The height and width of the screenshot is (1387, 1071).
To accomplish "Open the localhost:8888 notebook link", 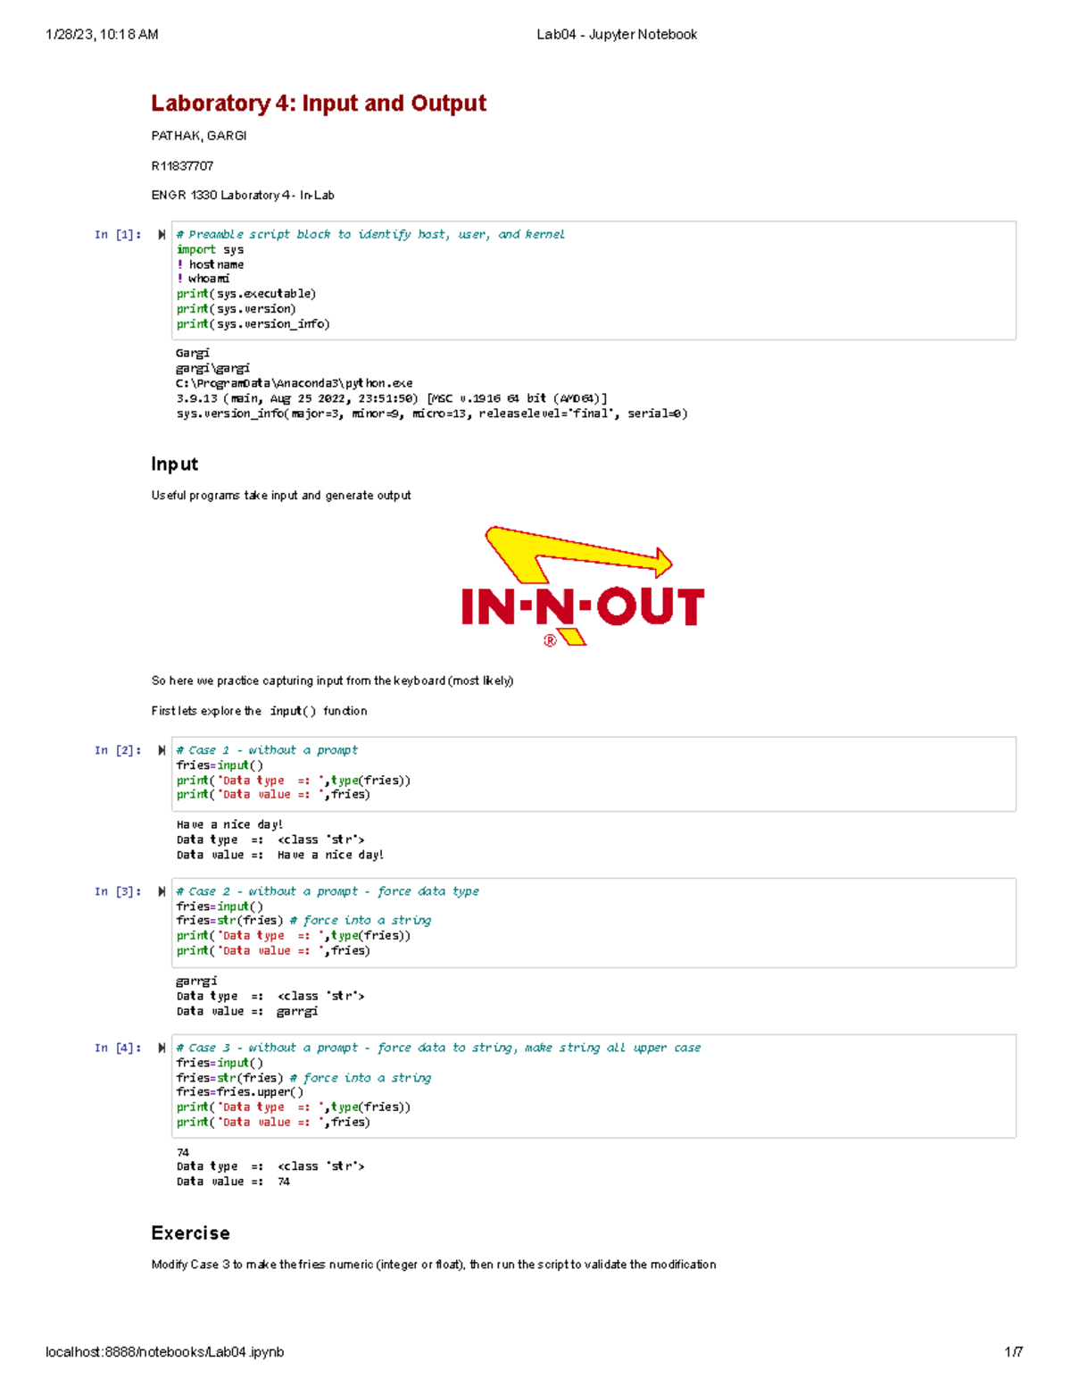I will 166,1351.
